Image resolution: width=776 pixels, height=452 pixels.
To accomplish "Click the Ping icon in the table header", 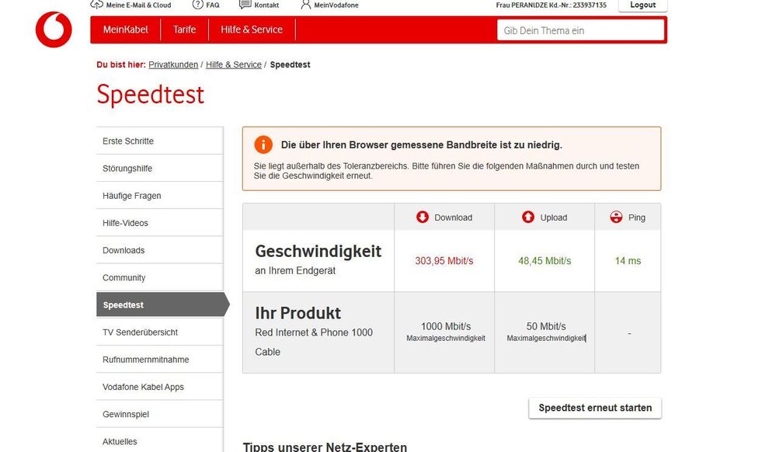I will point(616,217).
